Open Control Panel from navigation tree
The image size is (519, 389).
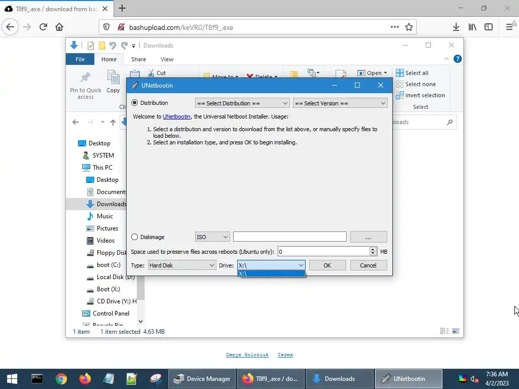105,313
